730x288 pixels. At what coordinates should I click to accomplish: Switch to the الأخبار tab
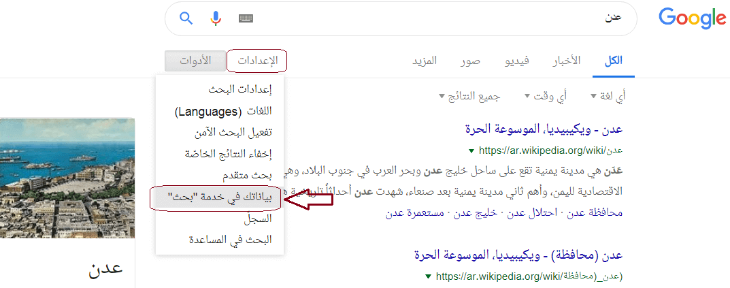(566, 61)
